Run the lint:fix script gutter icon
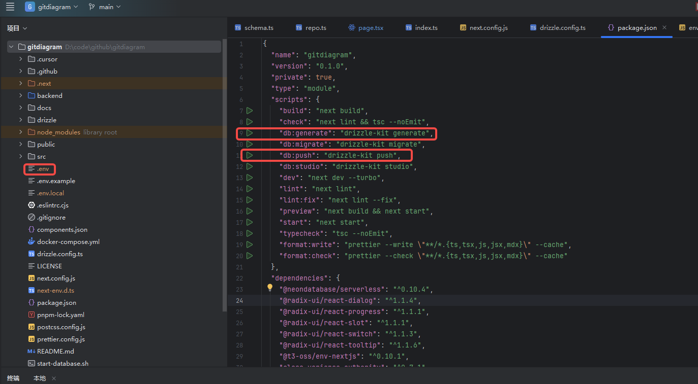698x384 pixels. 250,200
